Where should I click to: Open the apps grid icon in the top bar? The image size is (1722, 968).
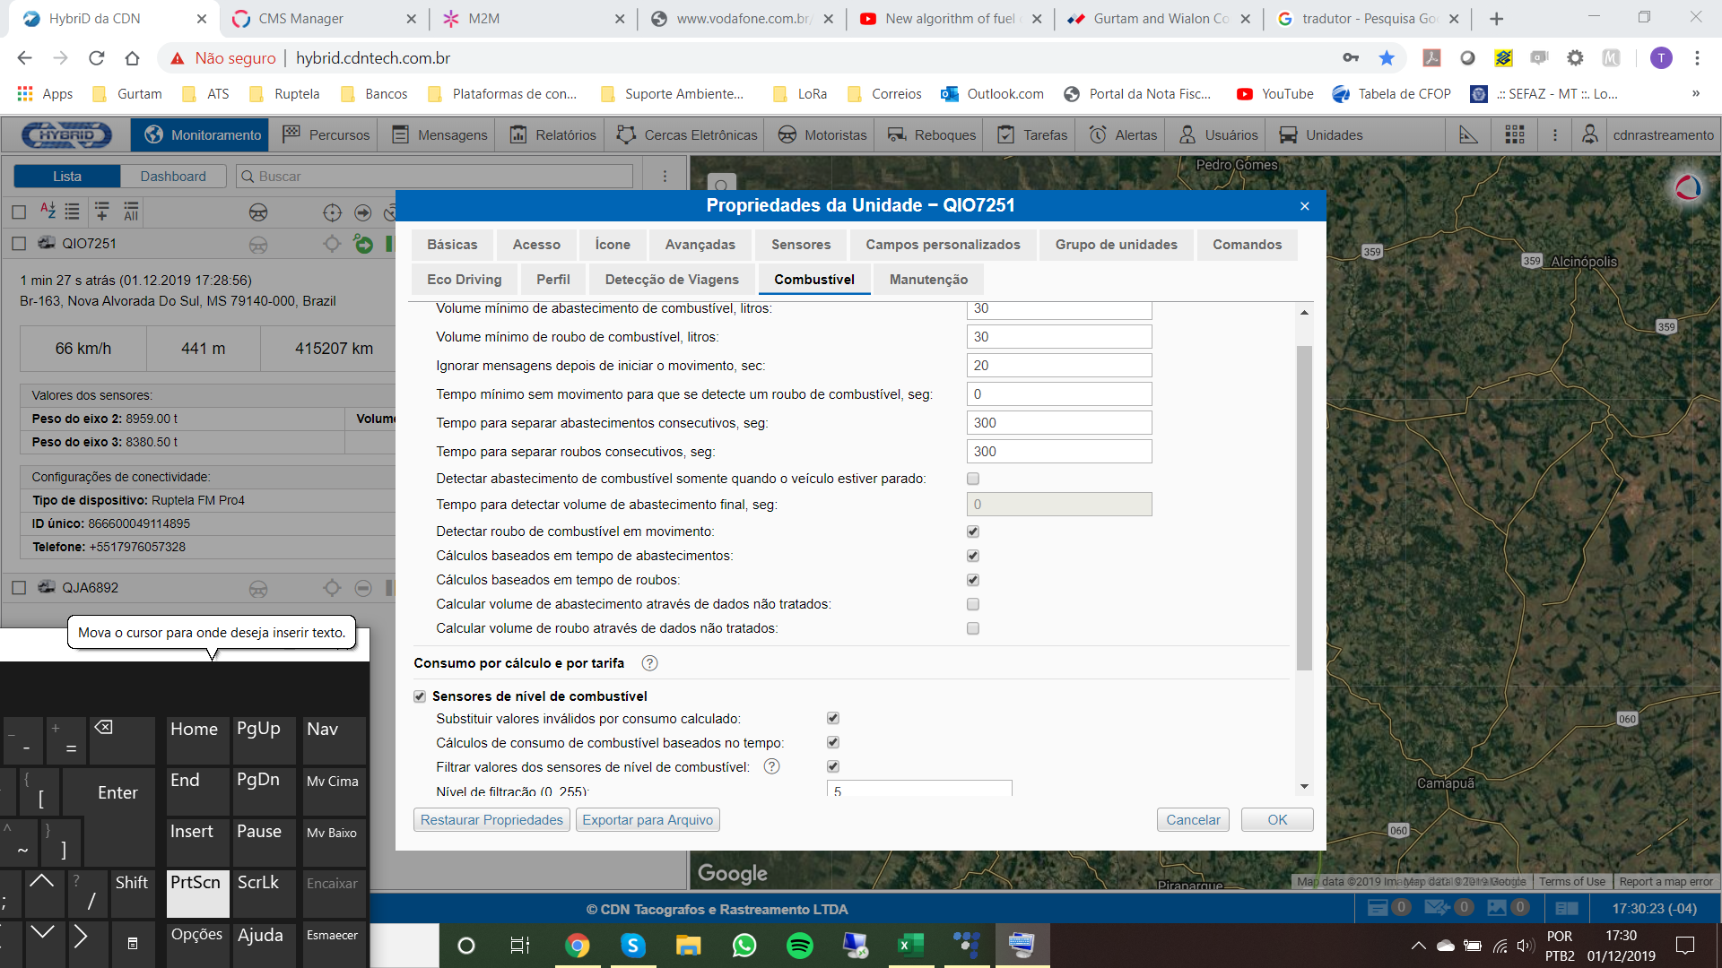(1515, 134)
